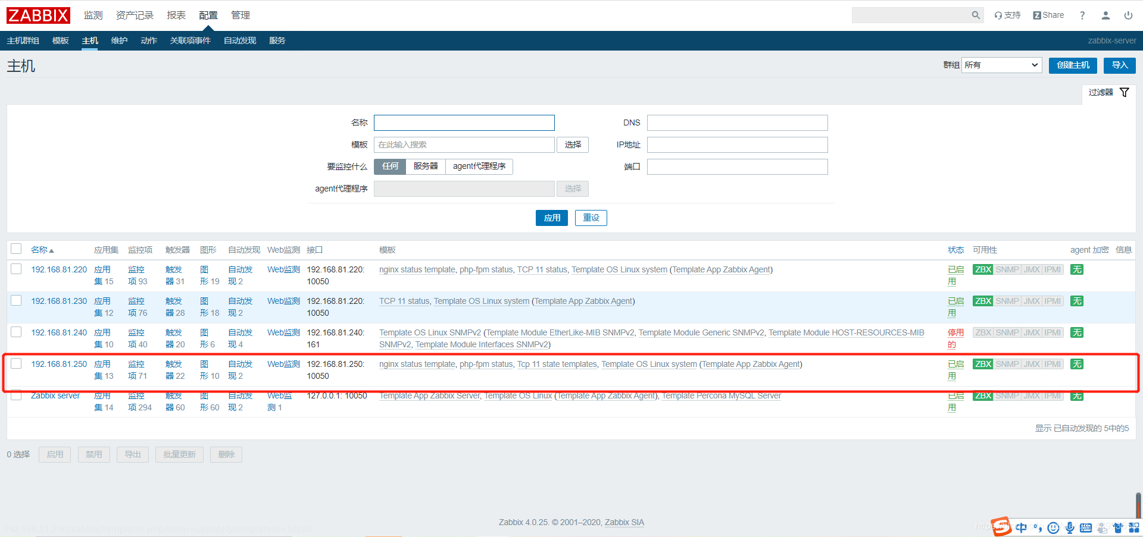Open 监控项 93 for 192.168.81.220
Screen dimensions: 1143x537
[x=138, y=275]
